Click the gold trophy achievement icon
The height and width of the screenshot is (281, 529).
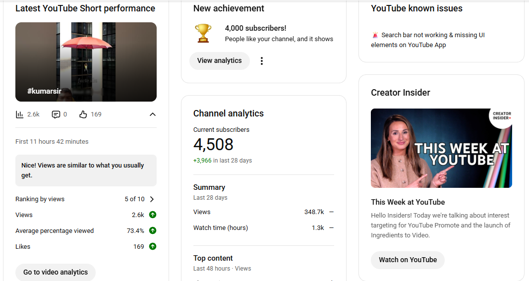(x=203, y=33)
